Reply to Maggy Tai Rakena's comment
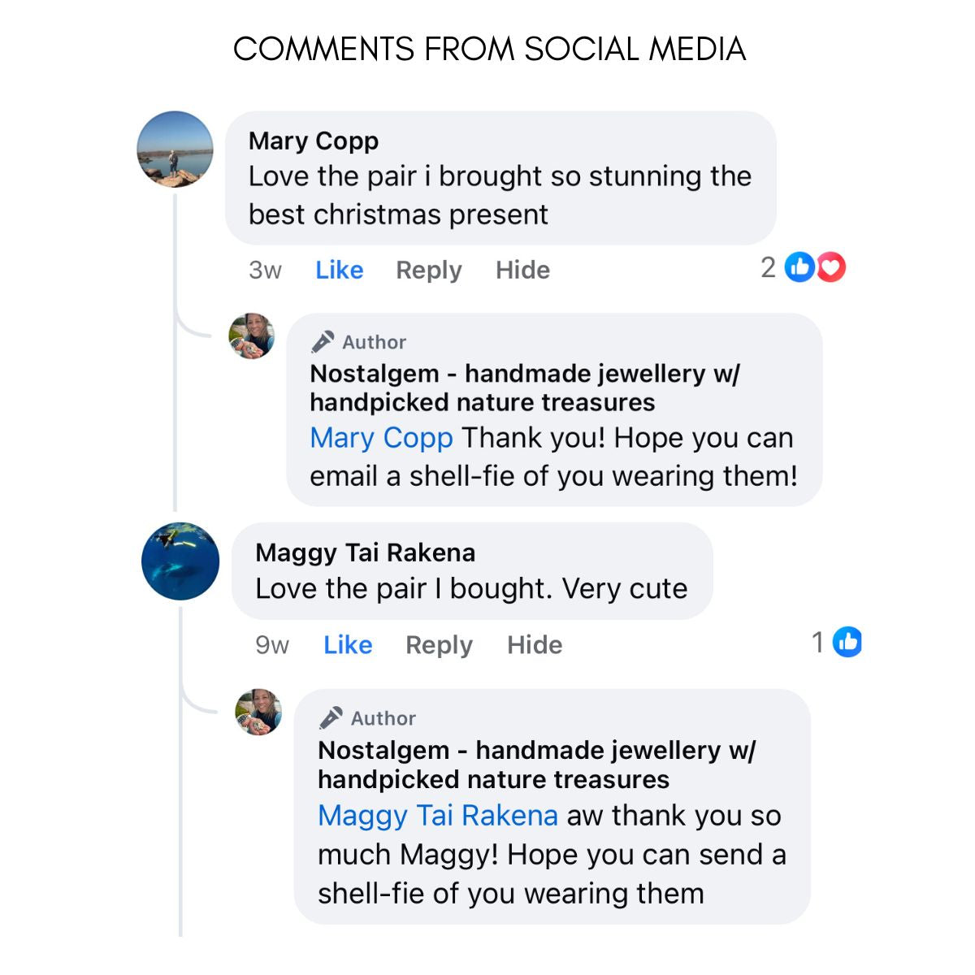The height and width of the screenshot is (975, 975). [x=439, y=645]
